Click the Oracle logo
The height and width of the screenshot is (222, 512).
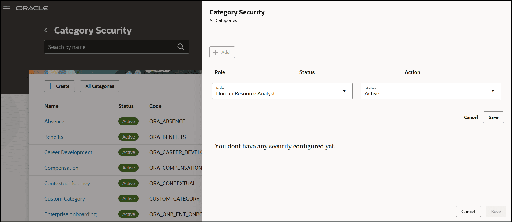pyautogui.click(x=32, y=8)
